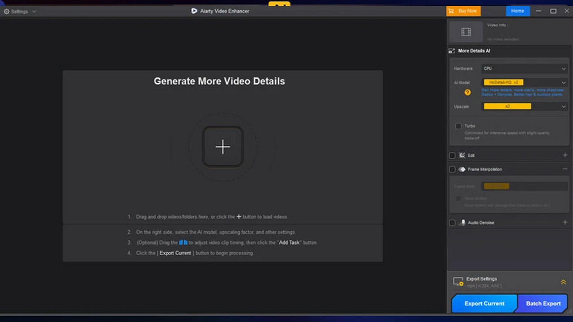
Task: Open the AI Model dropdown
Action: (524, 82)
